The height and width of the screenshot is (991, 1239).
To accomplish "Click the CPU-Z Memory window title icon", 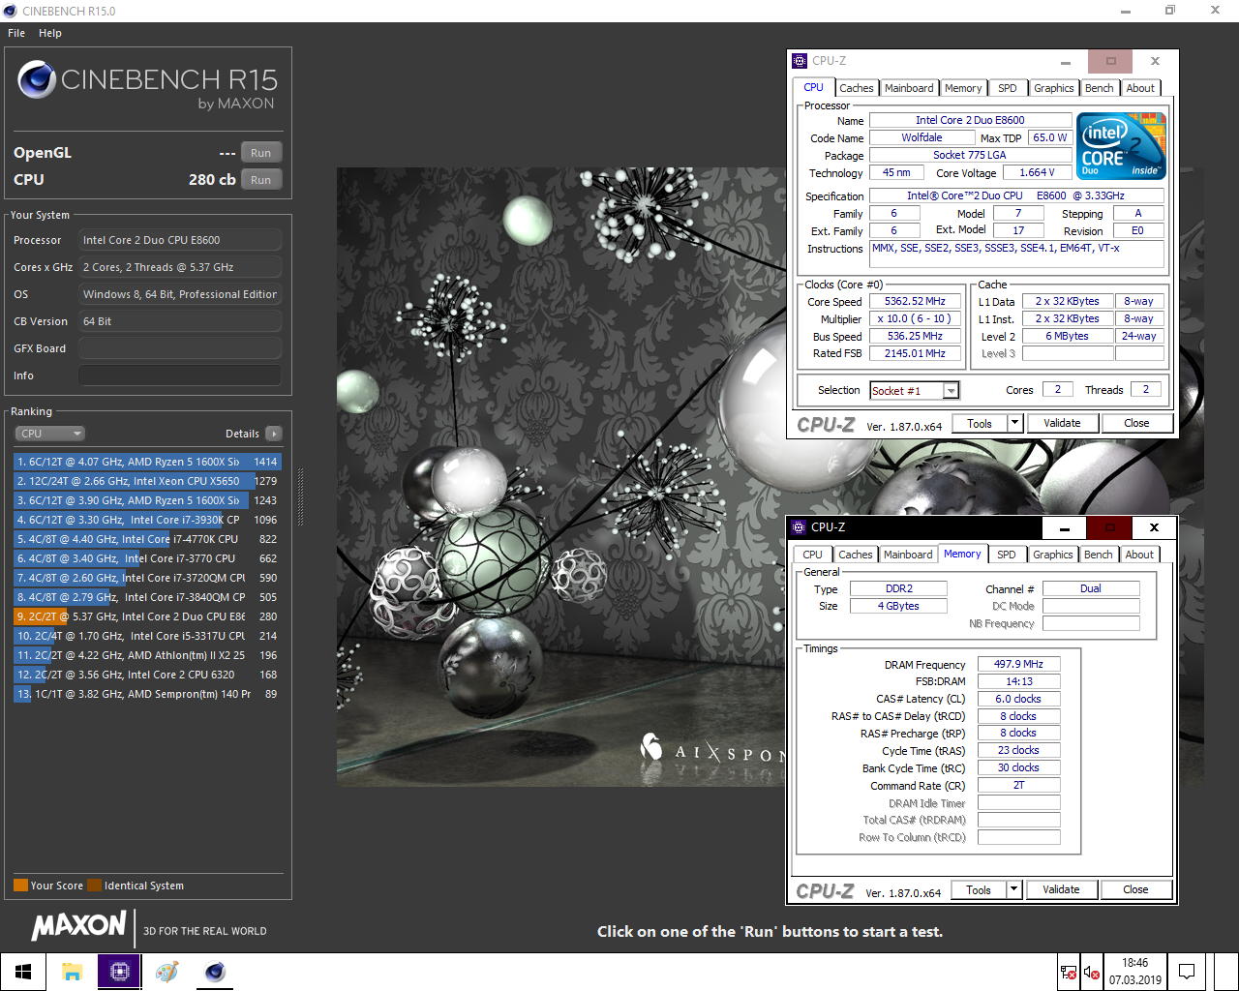I will (x=799, y=527).
